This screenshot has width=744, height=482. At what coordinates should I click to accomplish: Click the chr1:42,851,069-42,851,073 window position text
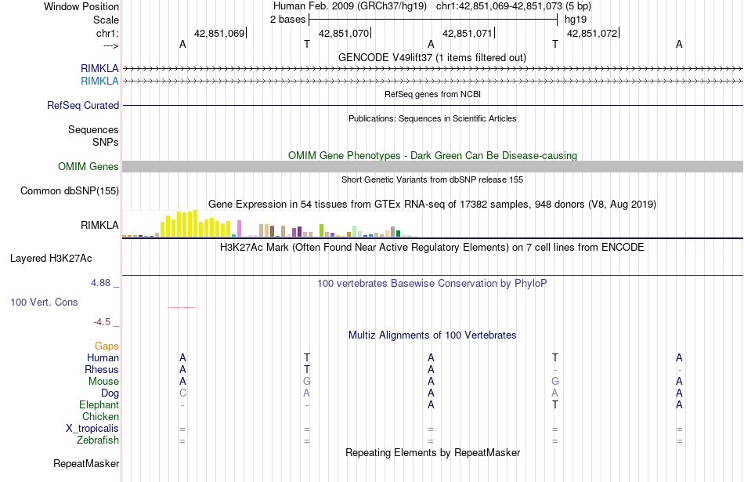point(499,6)
